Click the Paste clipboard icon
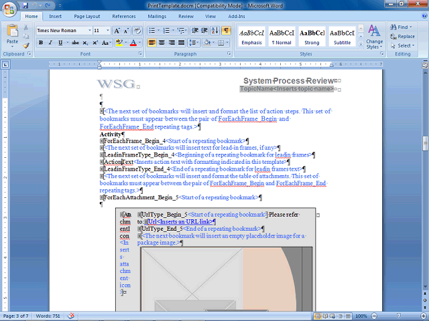Viewport: 429px width, 321px height. [x=12, y=30]
